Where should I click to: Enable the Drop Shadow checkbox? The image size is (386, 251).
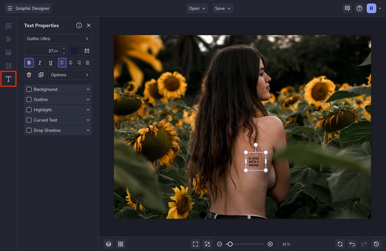(x=29, y=130)
